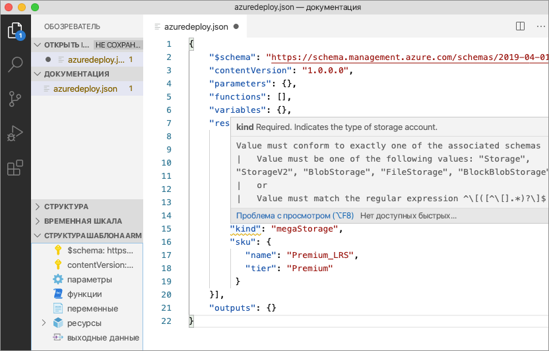Expand the ресурсы tree node
The width and height of the screenshot is (549, 351).
(44, 323)
